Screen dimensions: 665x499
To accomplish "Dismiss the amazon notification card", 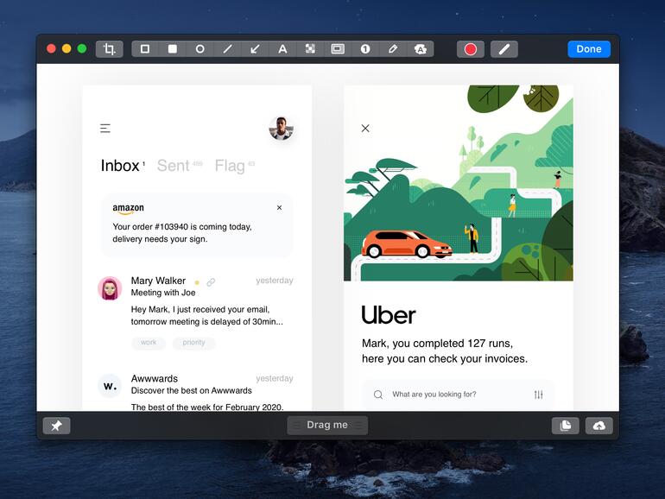I will 279,208.
